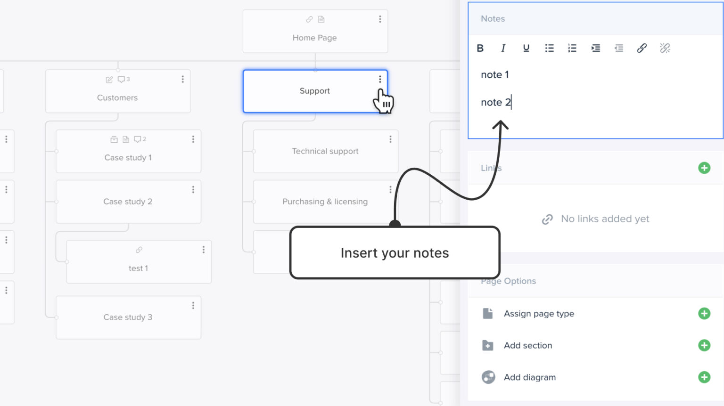
Task: Apply bold formatting to the note text
Action: coord(480,48)
